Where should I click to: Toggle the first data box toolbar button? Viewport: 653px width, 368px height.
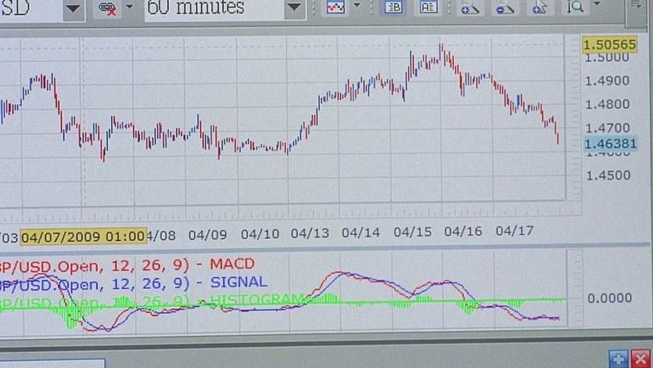(393, 7)
